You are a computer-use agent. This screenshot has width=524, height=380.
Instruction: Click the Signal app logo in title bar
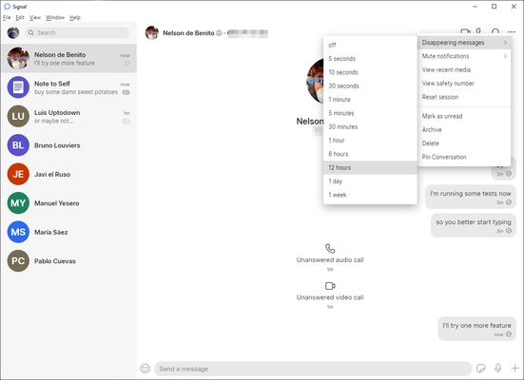(x=7, y=7)
